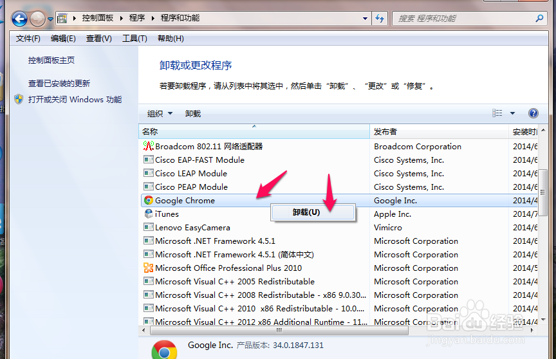Select the iTunes program name
This screenshot has width=556, height=359.
[167, 214]
